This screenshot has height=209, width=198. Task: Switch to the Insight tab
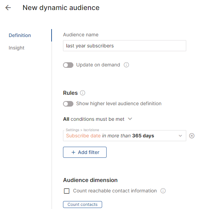tap(16, 48)
